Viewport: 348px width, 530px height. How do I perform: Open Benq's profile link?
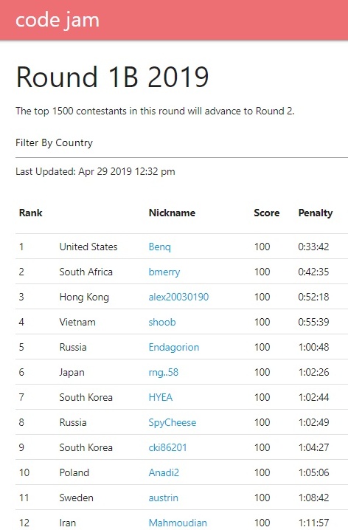click(x=160, y=247)
